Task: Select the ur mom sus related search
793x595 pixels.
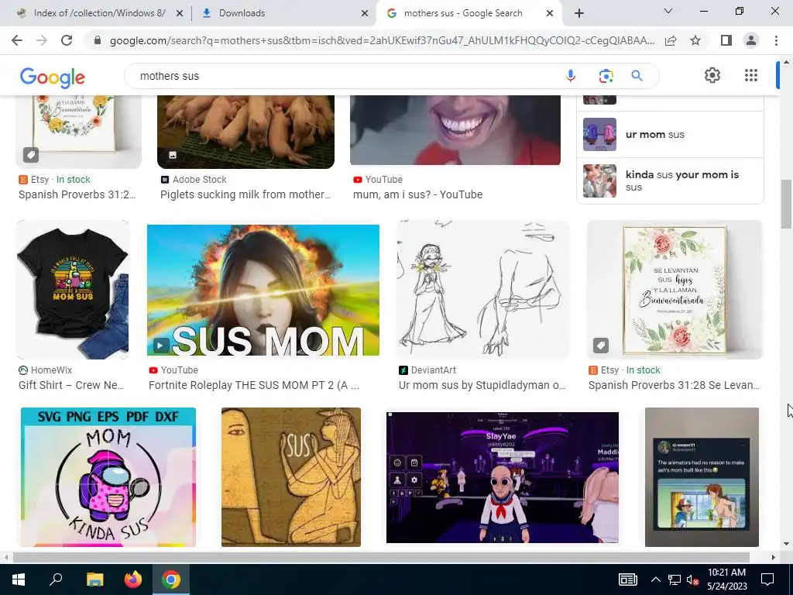Action: [670, 135]
